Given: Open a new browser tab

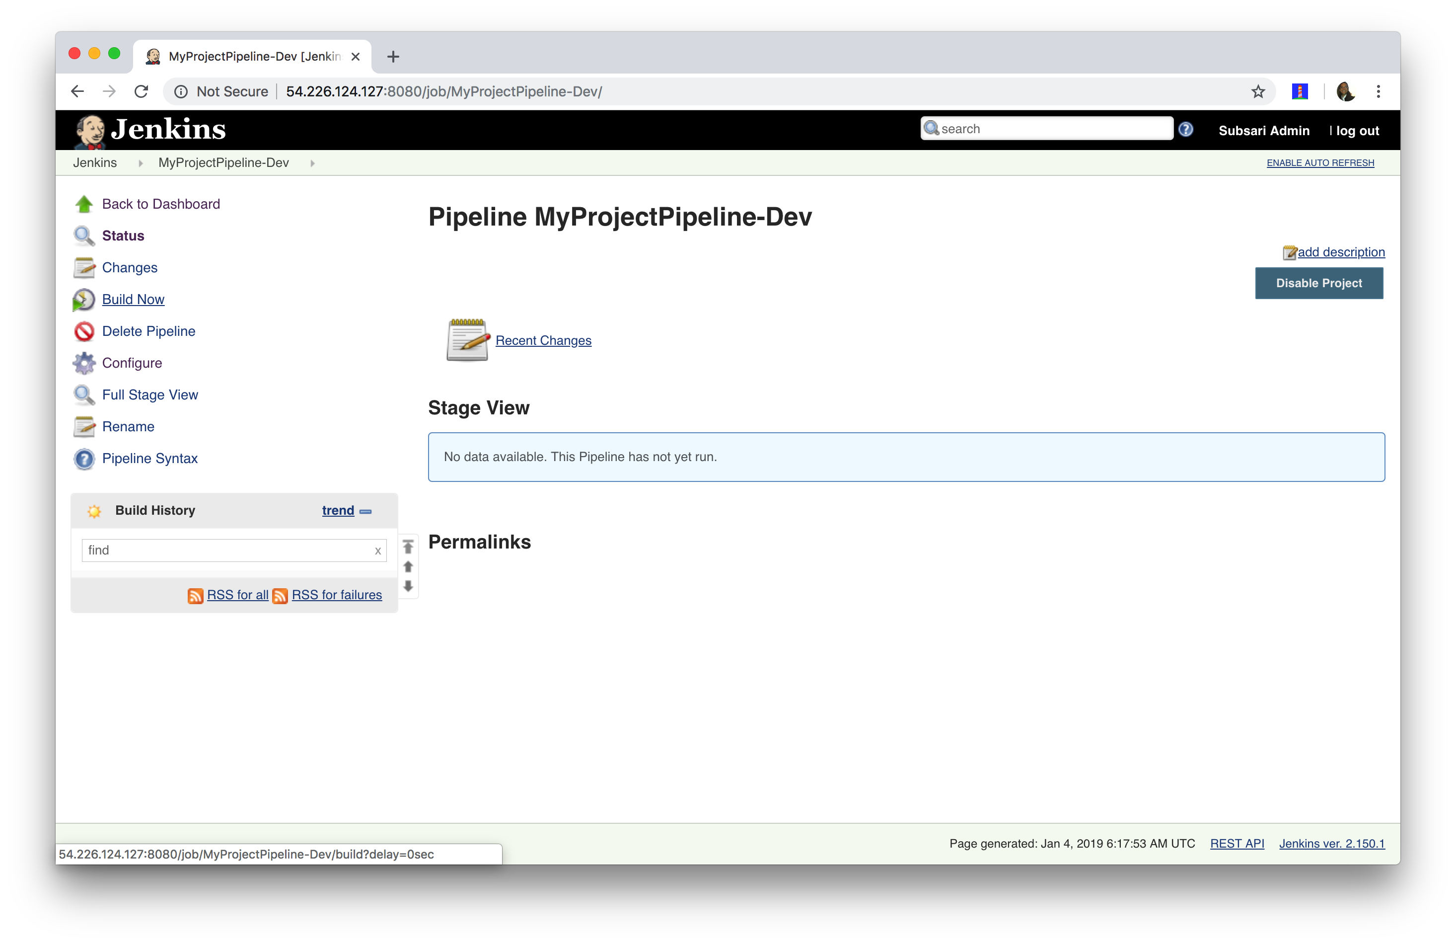Looking at the screenshot, I should coord(393,57).
